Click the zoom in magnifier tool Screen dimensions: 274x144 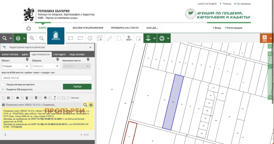[32, 38]
